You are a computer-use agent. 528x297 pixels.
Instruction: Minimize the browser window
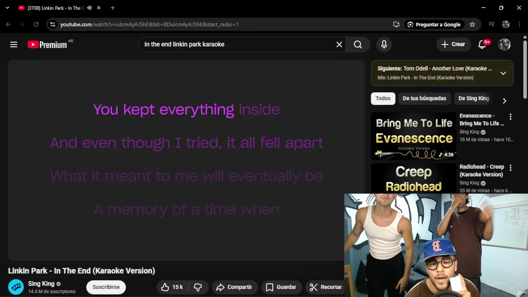(x=483, y=7)
